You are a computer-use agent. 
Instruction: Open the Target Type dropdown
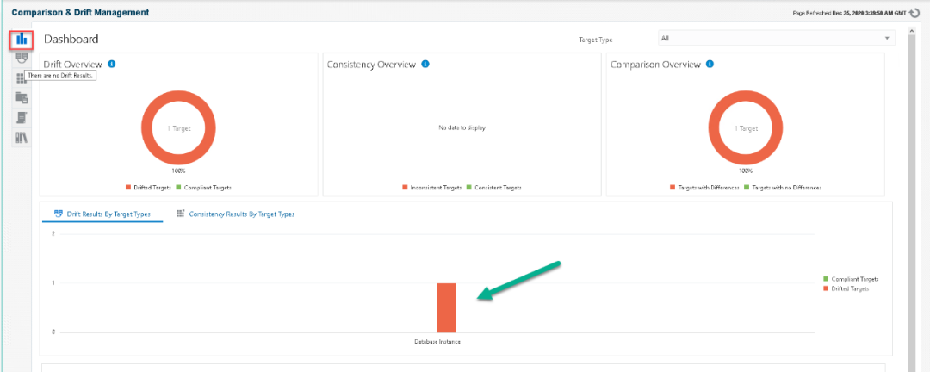(777, 38)
